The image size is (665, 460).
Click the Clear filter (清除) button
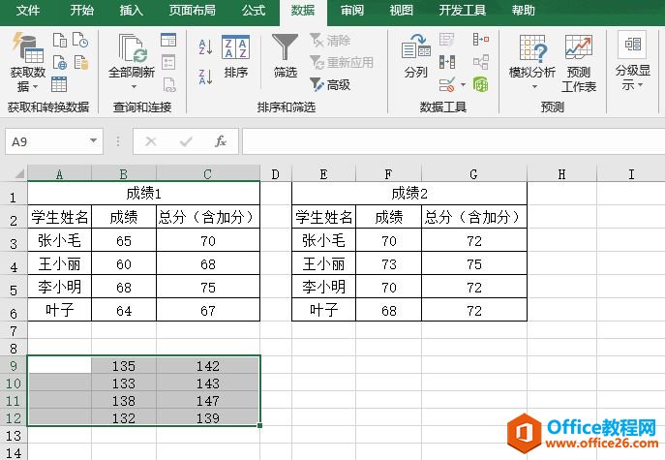pyautogui.click(x=330, y=41)
